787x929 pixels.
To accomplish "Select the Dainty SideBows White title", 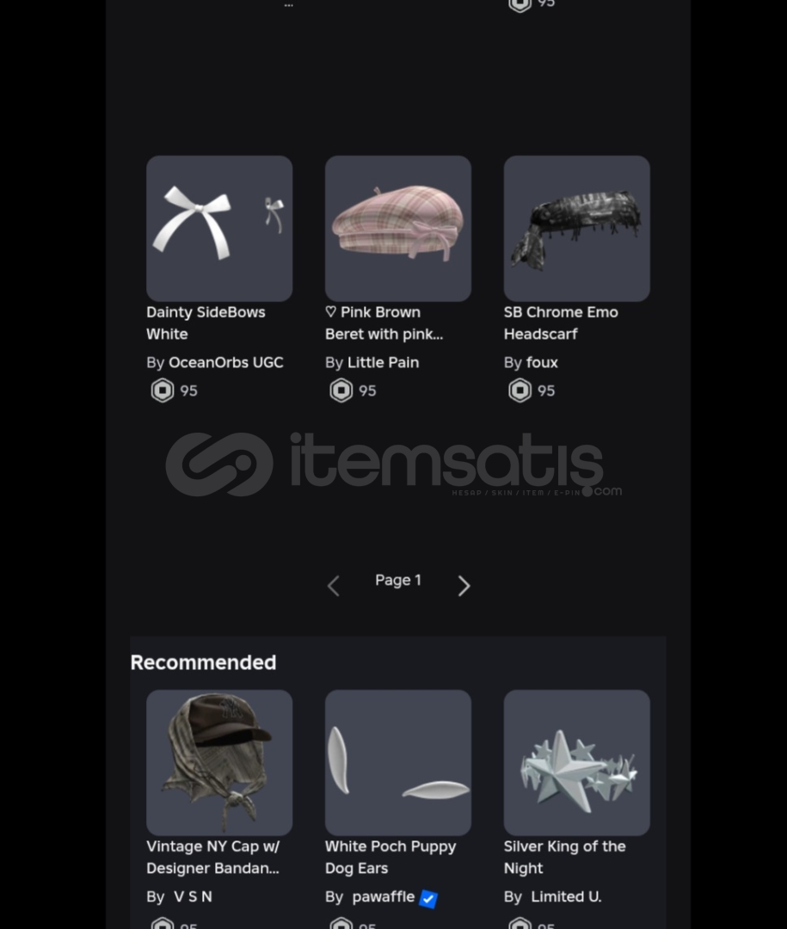I will pyautogui.click(x=206, y=323).
